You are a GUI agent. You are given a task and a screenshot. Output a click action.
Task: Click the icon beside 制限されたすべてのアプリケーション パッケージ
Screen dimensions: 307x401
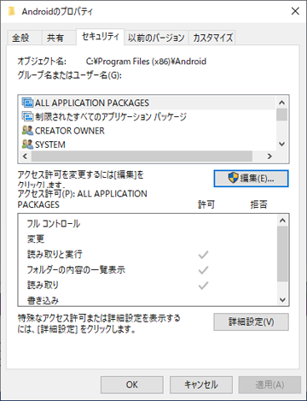27,116
